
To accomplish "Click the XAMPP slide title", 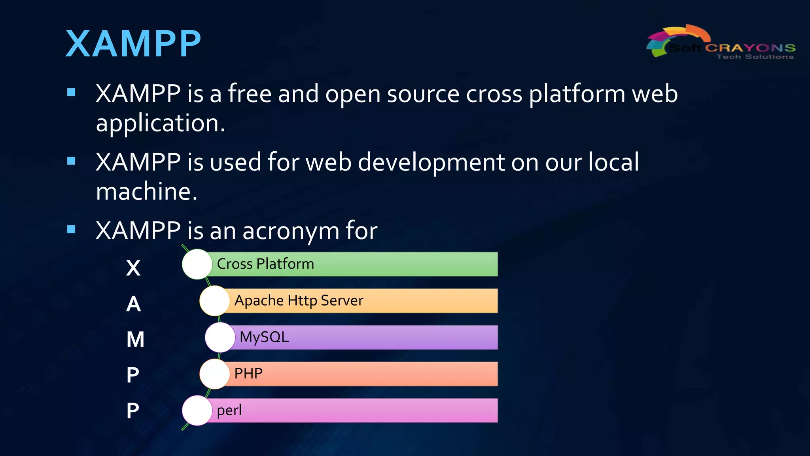I will click(133, 44).
